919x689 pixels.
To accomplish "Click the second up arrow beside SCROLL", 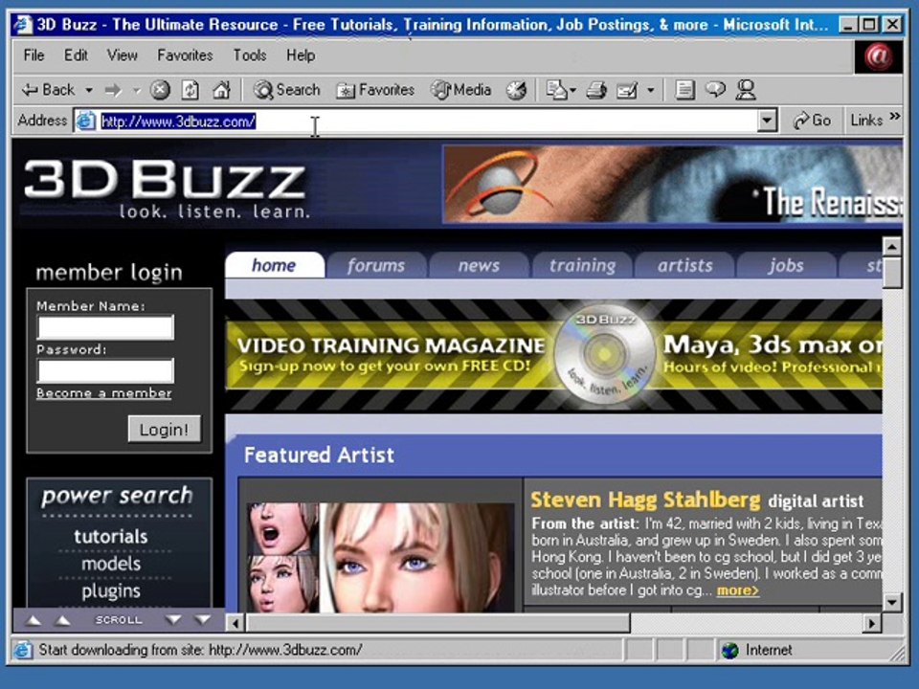I will click(x=63, y=620).
